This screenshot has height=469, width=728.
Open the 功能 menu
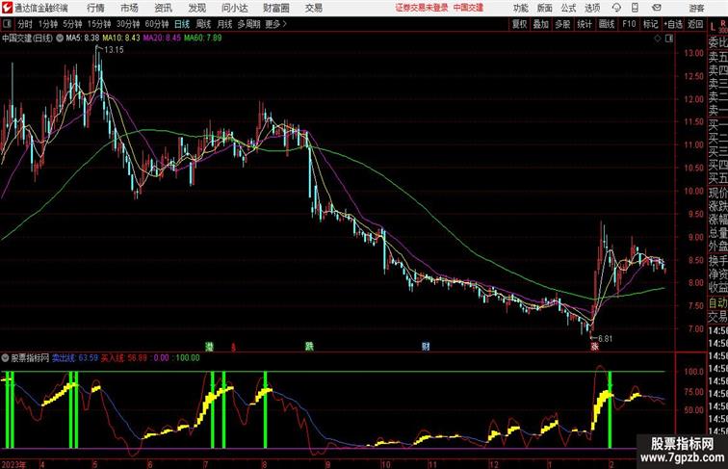pyautogui.click(x=520, y=8)
